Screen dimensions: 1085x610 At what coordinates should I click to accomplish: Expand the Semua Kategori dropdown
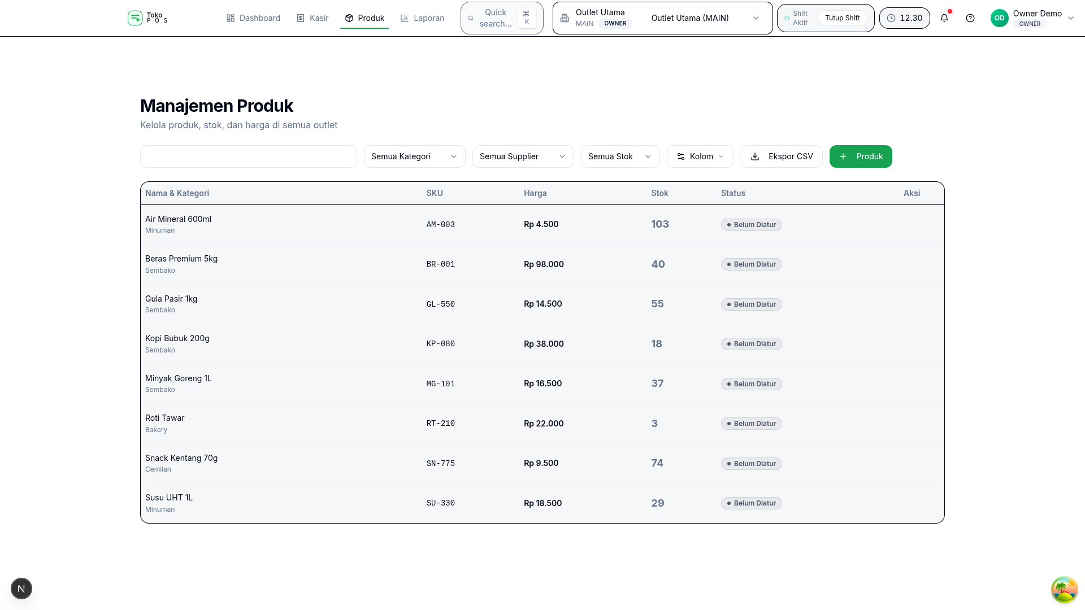click(414, 156)
